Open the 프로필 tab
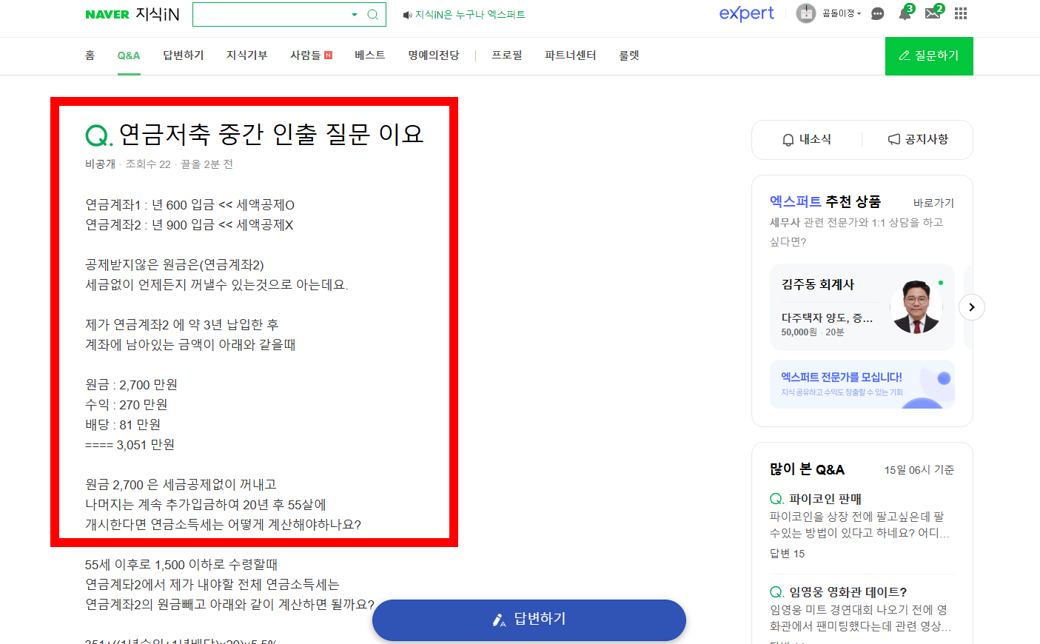The image size is (1040, 644). click(x=507, y=56)
